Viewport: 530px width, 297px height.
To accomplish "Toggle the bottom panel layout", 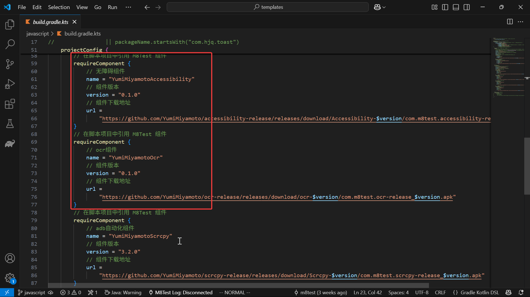I will pos(456,7).
